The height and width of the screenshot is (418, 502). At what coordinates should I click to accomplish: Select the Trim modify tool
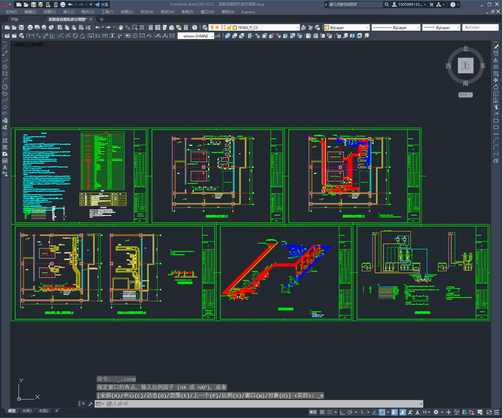click(496, 107)
